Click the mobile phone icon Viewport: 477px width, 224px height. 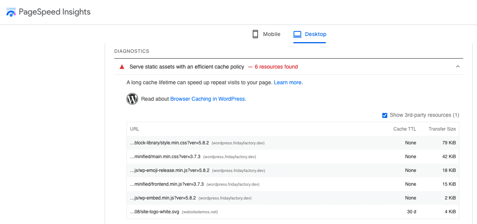(255, 34)
